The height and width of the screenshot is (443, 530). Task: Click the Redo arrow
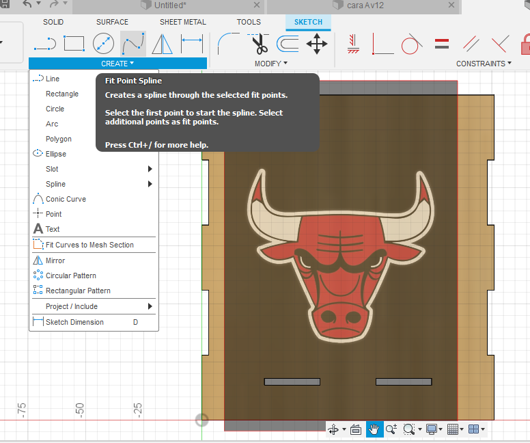pos(54,4)
